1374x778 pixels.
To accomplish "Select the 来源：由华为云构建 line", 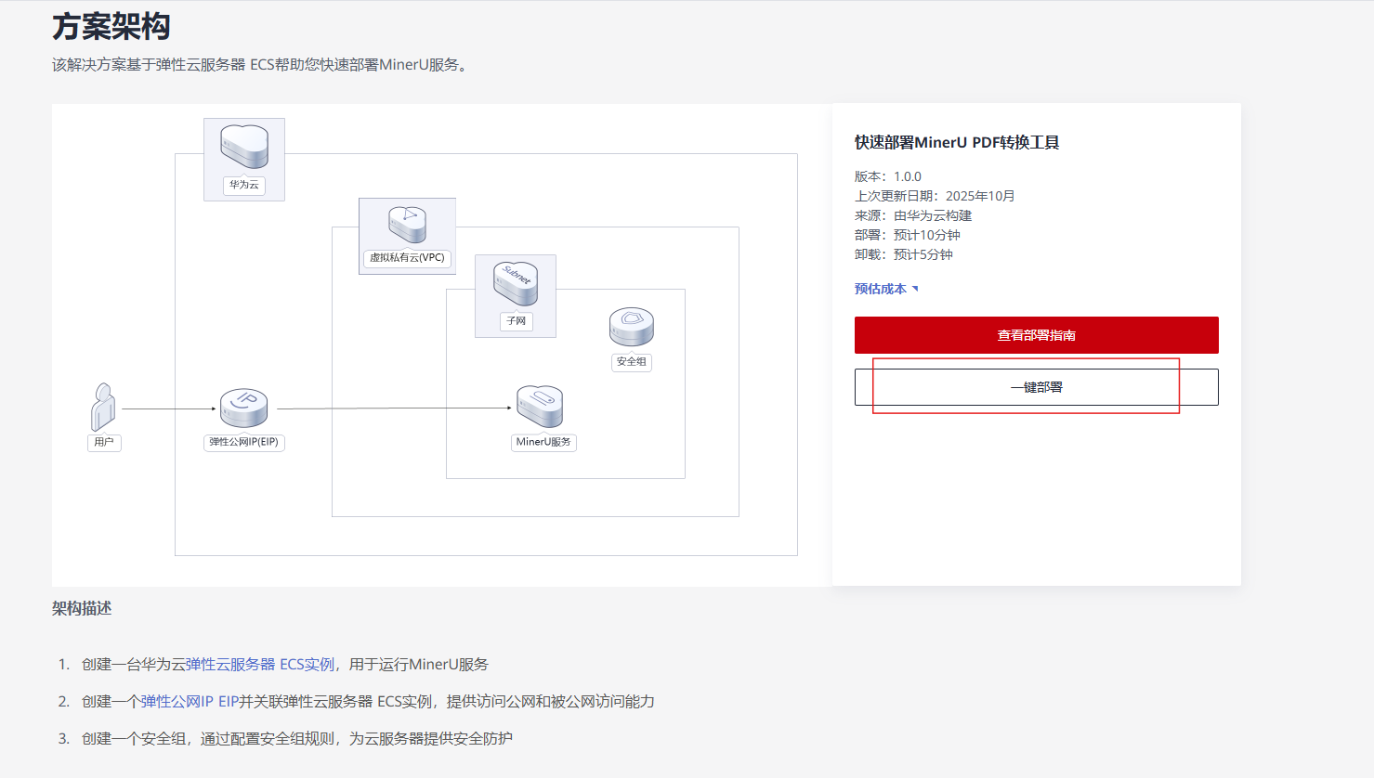I will tap(913, 215).
